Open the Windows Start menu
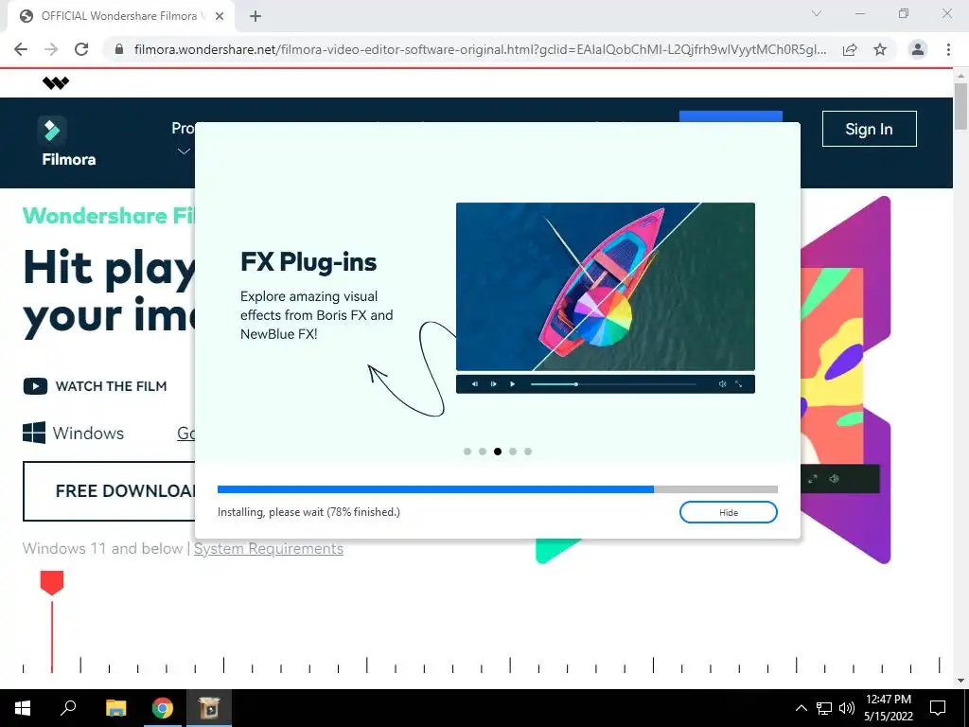 pos(23,708)
